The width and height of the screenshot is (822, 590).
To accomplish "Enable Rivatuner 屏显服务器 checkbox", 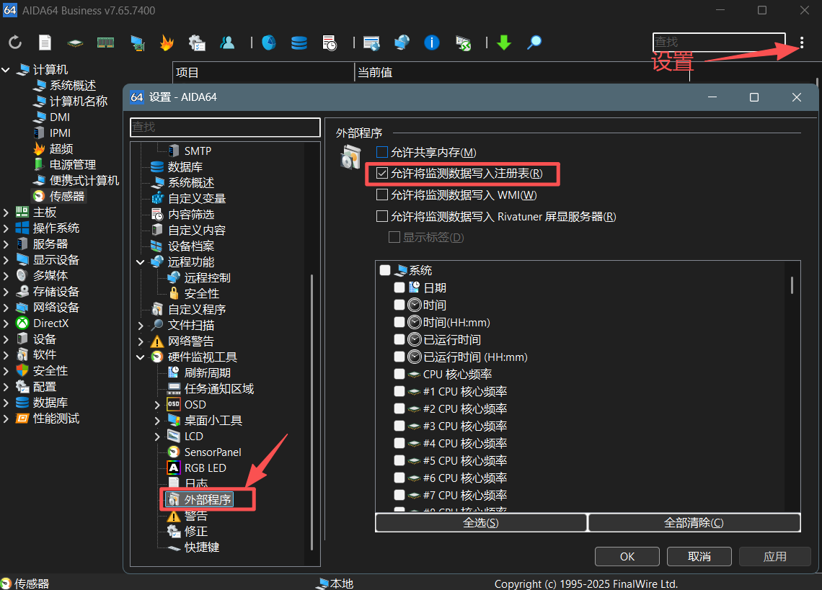I will coord(382,216).
